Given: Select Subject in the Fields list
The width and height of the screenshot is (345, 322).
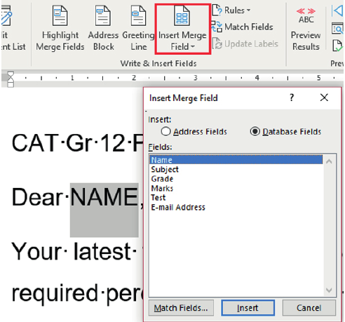Looking at the screenshot, I should click(x=236, y=169).
